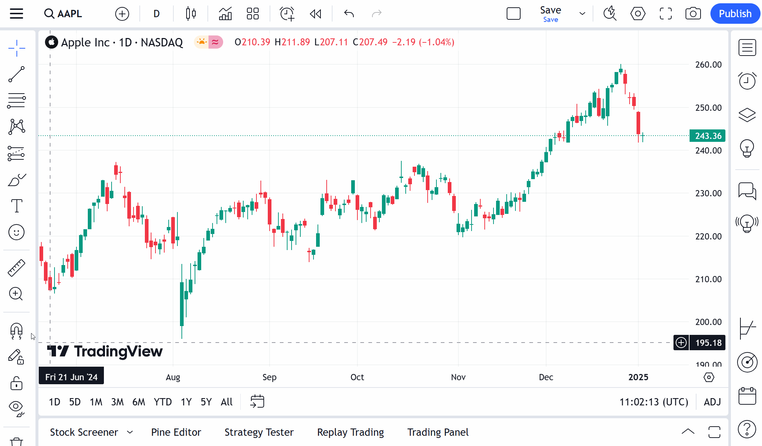
Task: Set the 6M time range
Action: coord(139,402)
